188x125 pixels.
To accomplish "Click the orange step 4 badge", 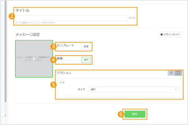I will [53, 59].
